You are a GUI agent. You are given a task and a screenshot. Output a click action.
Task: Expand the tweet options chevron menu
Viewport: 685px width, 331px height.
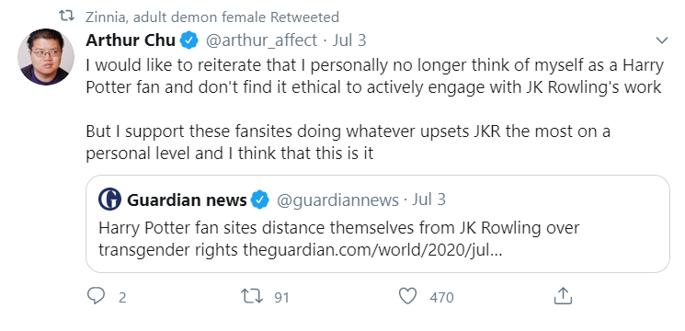click(662, 40)
